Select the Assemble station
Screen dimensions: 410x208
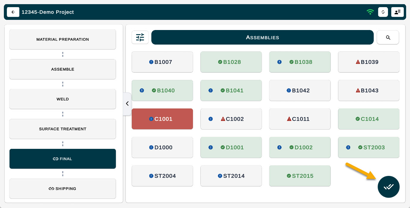(62, 69)
